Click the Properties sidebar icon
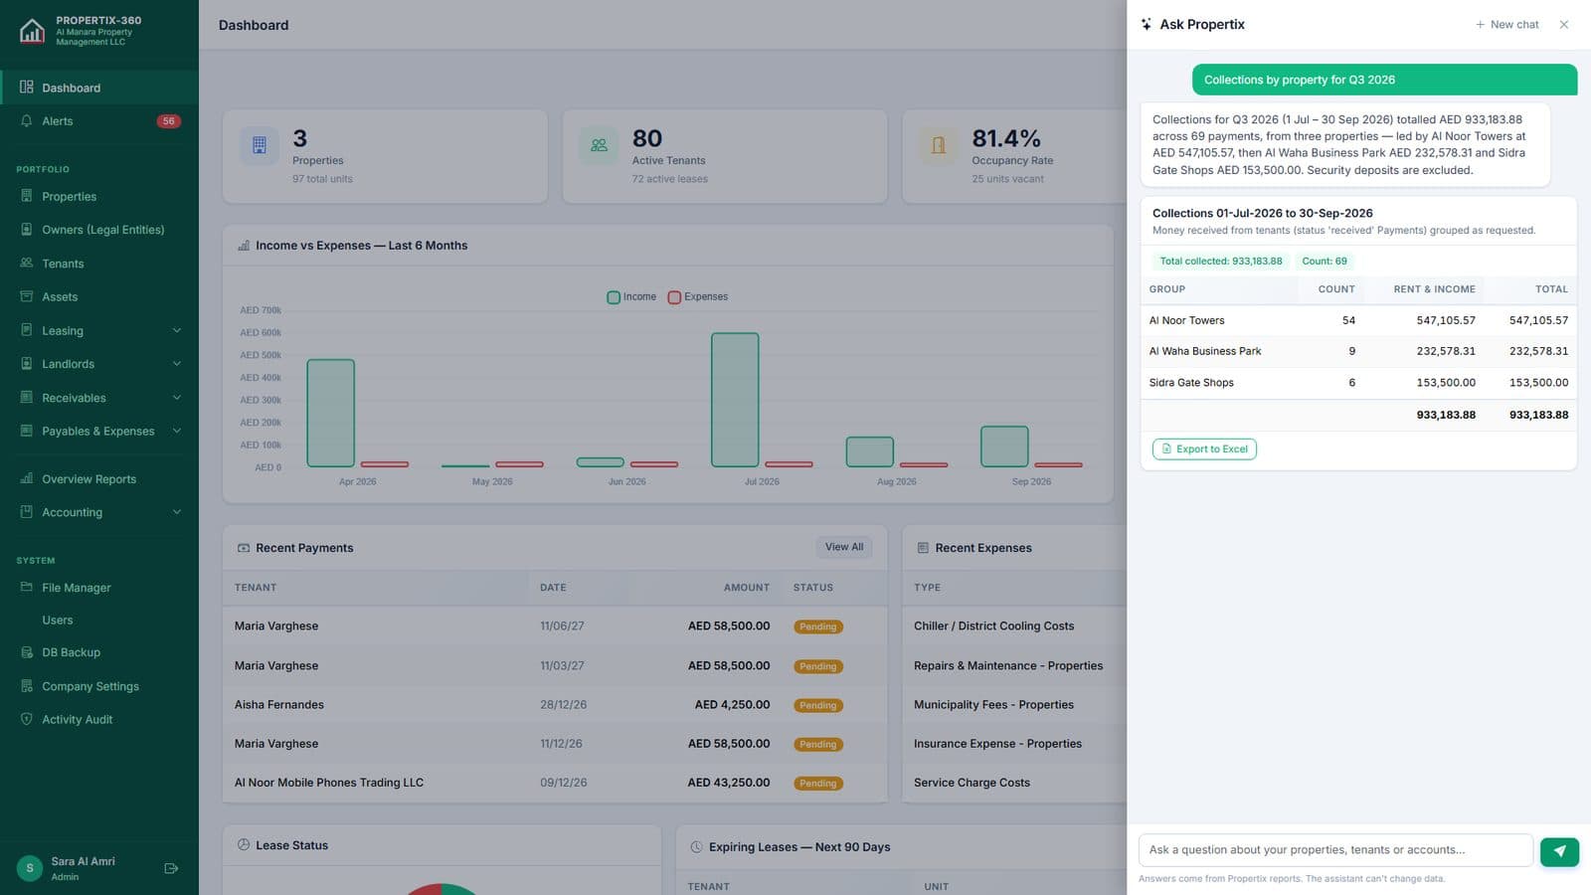The height and width of the screenshot is (895, 1591). coord(27,196)
